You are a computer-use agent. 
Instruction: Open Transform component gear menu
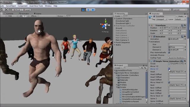click(185, 25)
